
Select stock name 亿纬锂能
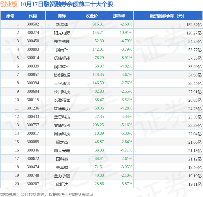62,58
